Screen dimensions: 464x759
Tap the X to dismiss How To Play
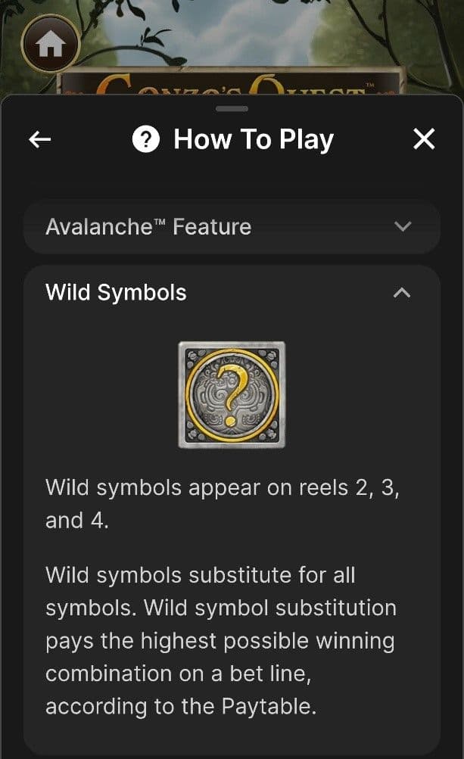[x=423, y=138]
